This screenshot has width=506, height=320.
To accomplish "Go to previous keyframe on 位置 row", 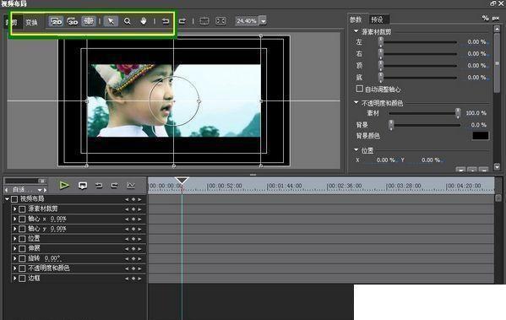I will [x=127, y=239].
